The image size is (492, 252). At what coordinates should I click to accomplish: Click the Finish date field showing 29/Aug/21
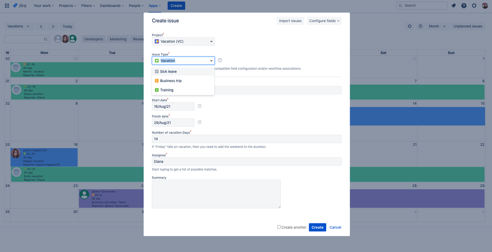173,122
